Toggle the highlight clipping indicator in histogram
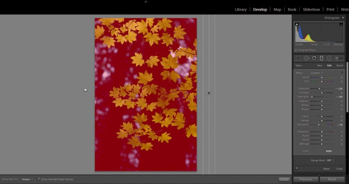This screenshot has height=184, width=349. (x=341, y=24)
